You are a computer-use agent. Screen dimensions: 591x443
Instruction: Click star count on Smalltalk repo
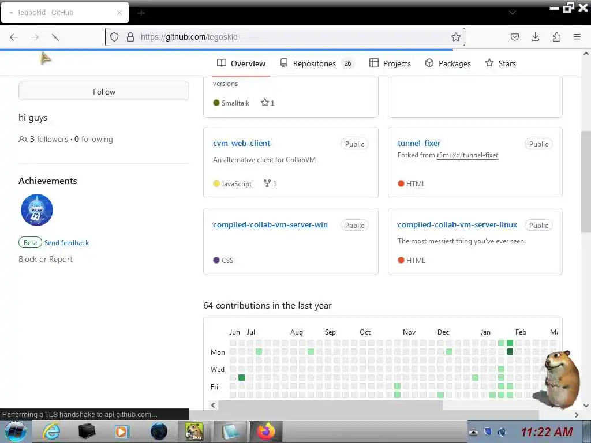click(268, 103)
